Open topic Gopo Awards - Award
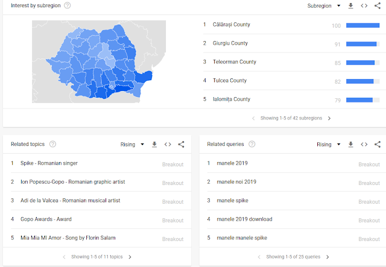386x267 pixels. [x=46, y=219]
